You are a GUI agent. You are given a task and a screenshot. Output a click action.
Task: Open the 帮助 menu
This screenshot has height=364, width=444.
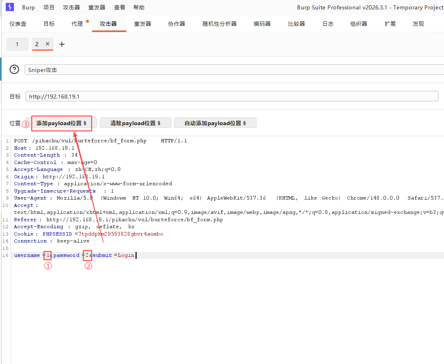coord(139,7)
